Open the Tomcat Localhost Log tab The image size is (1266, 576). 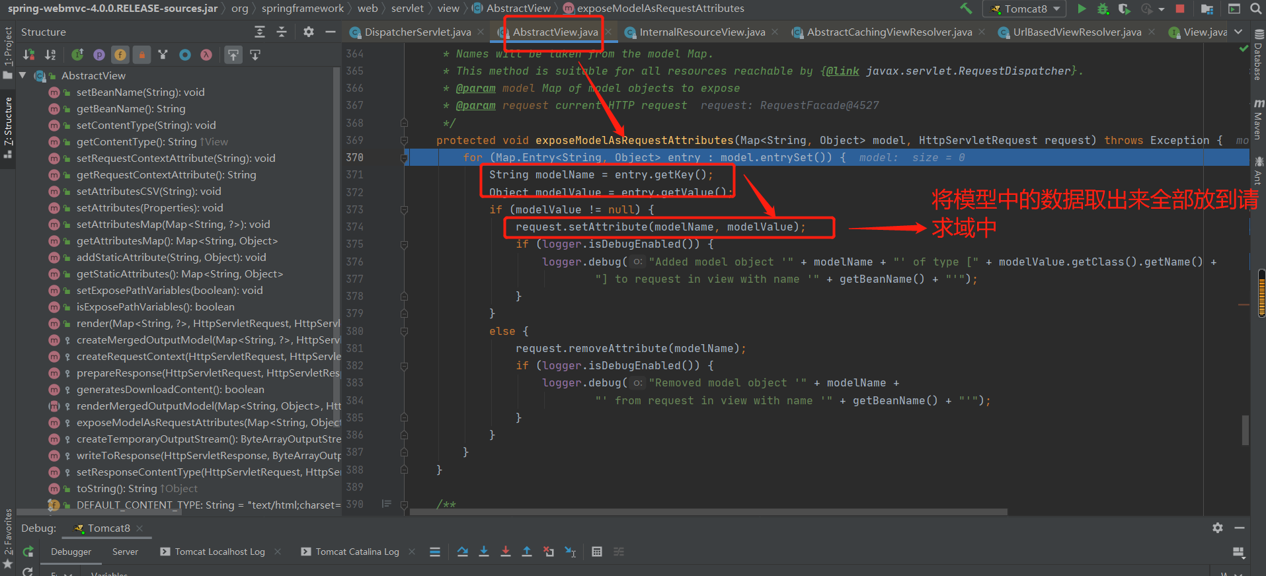(214, 552)
